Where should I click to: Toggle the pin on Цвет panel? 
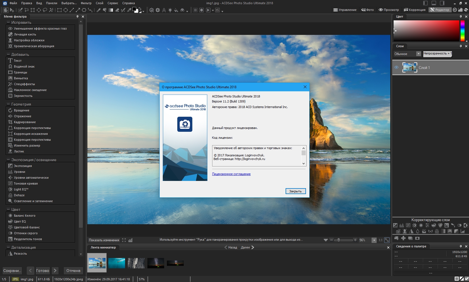(x=461, y=16)
